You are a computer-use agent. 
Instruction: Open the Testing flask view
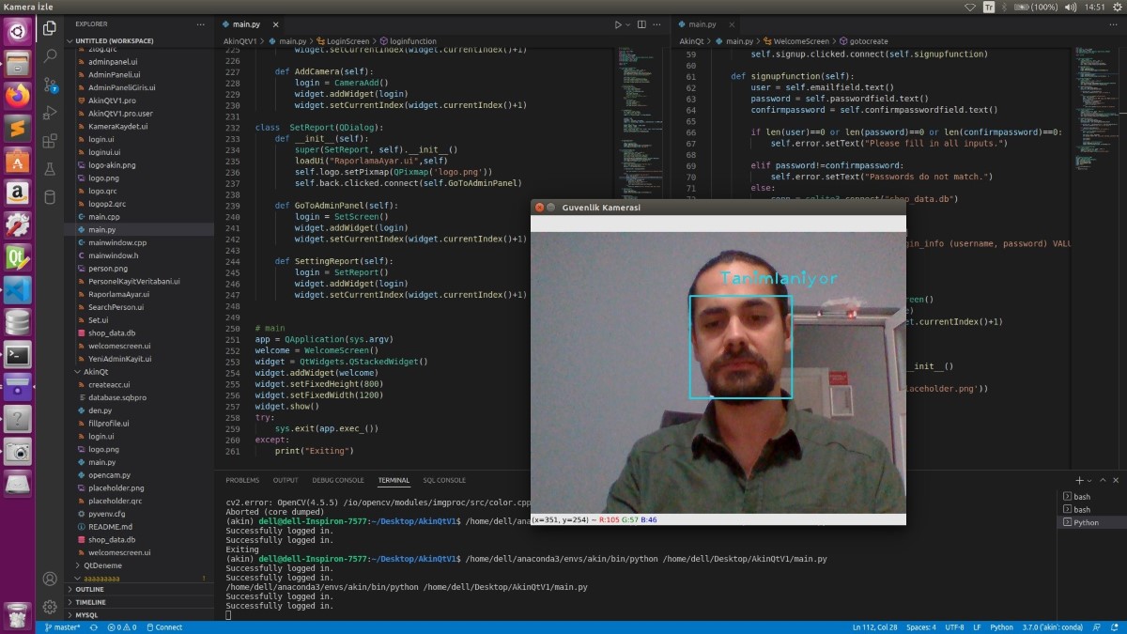[50, 169]
